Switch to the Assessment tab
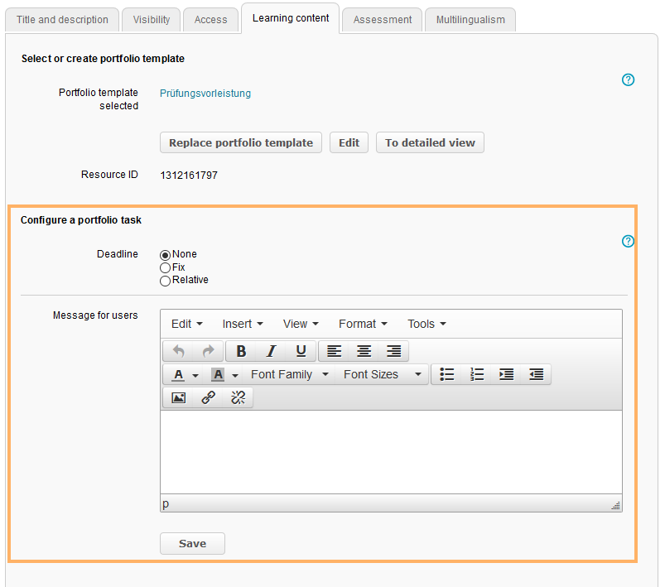The image size is (665, 587). (x=382, y=20)
